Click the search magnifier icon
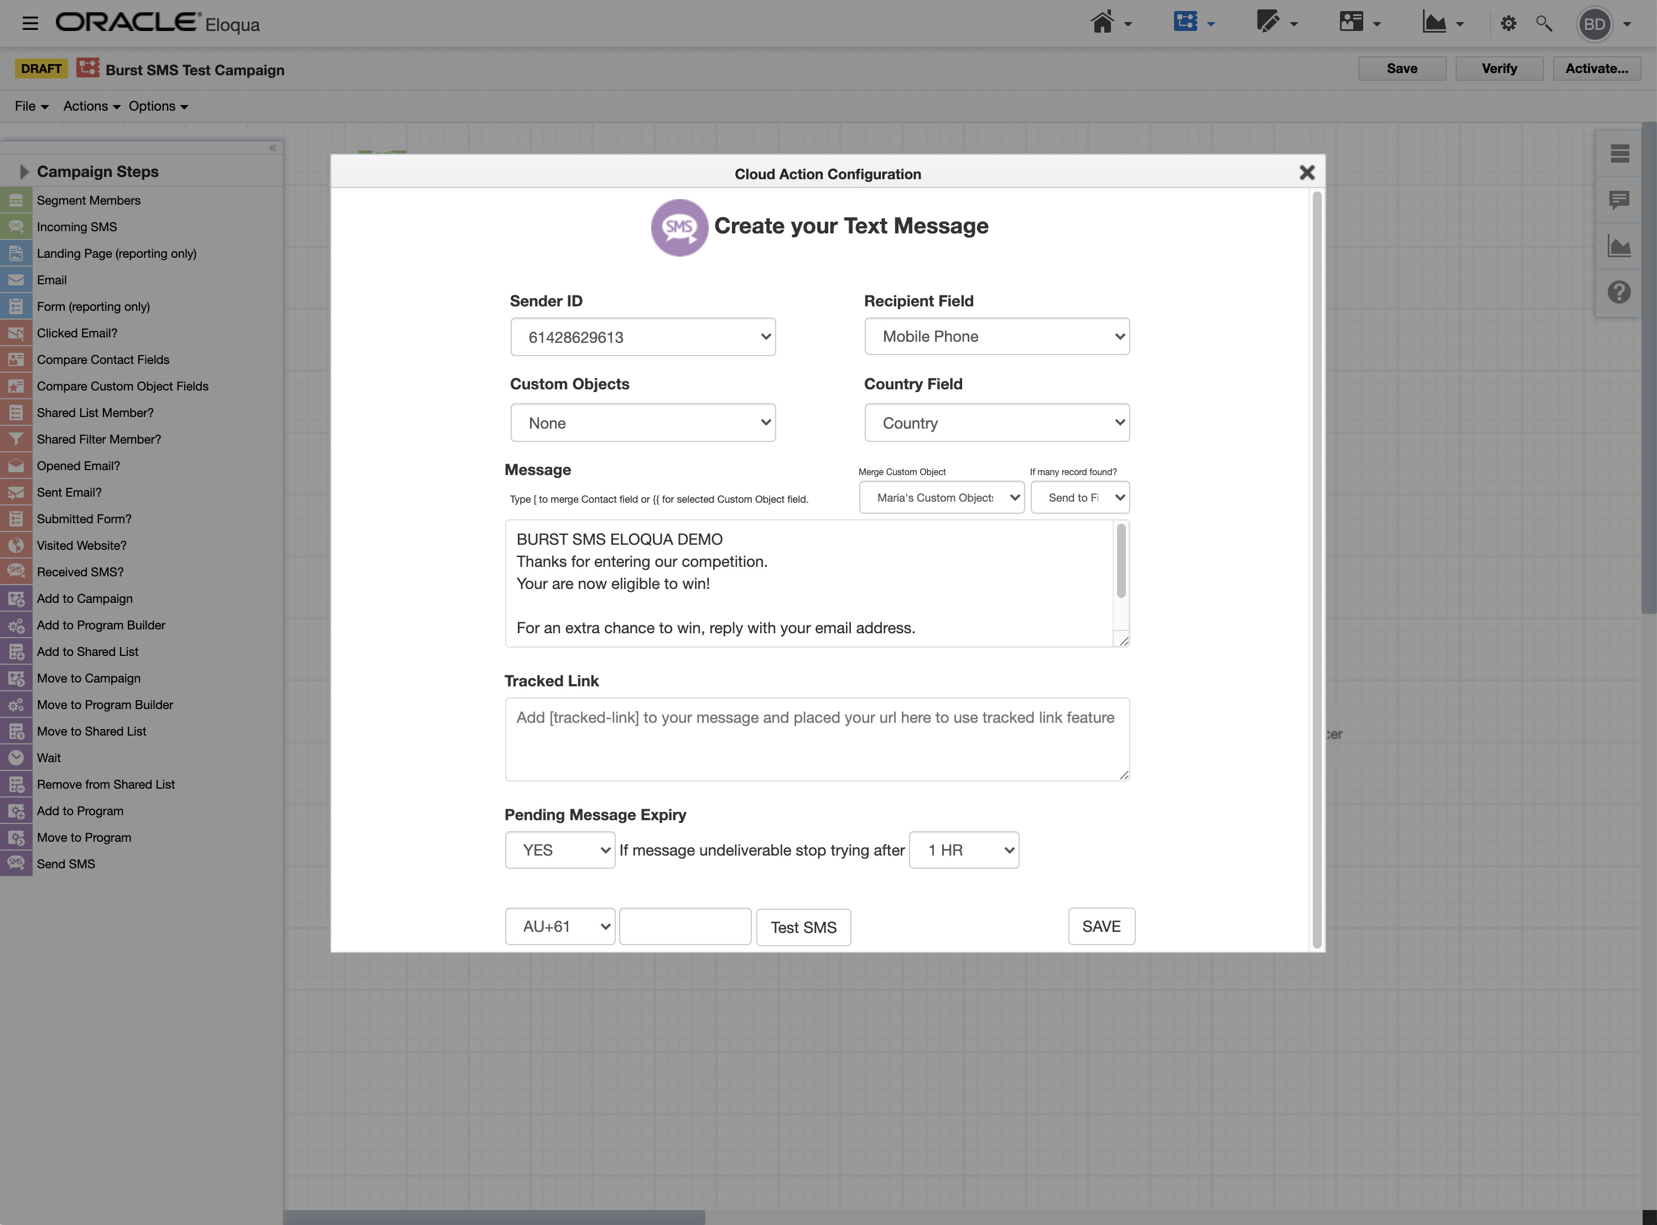The height and width of the screenshot is (1225, 1657). pos(1544,24)
